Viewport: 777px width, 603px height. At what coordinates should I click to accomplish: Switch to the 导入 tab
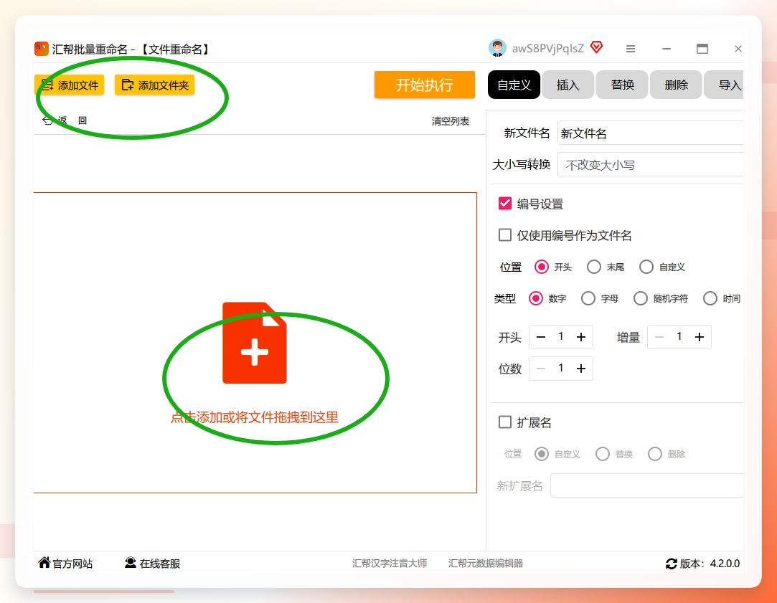tap(724, 85)
